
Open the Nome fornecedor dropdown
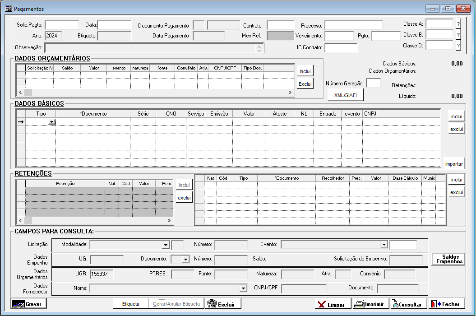pyautogui.click(x=243, y=288)
